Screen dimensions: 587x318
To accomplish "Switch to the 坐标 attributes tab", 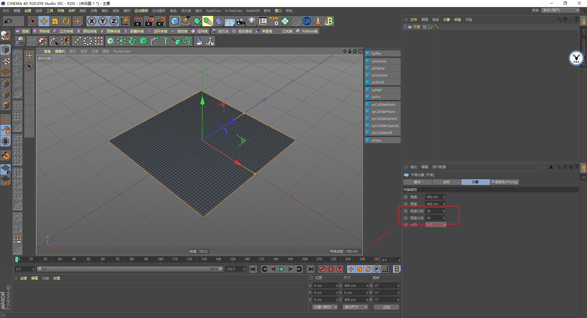I will (x=446, y=182).
